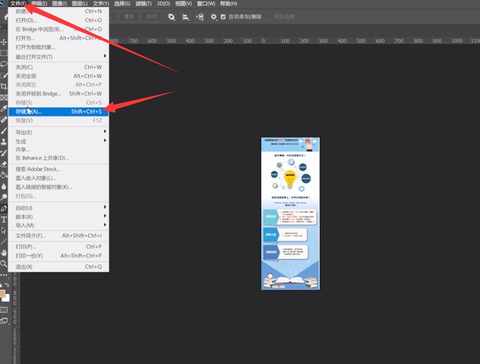Screen dimensions: 480x364
Task: Choose 置入链接的智能对象(K)... entry
Action: click(x=58, y=187)
